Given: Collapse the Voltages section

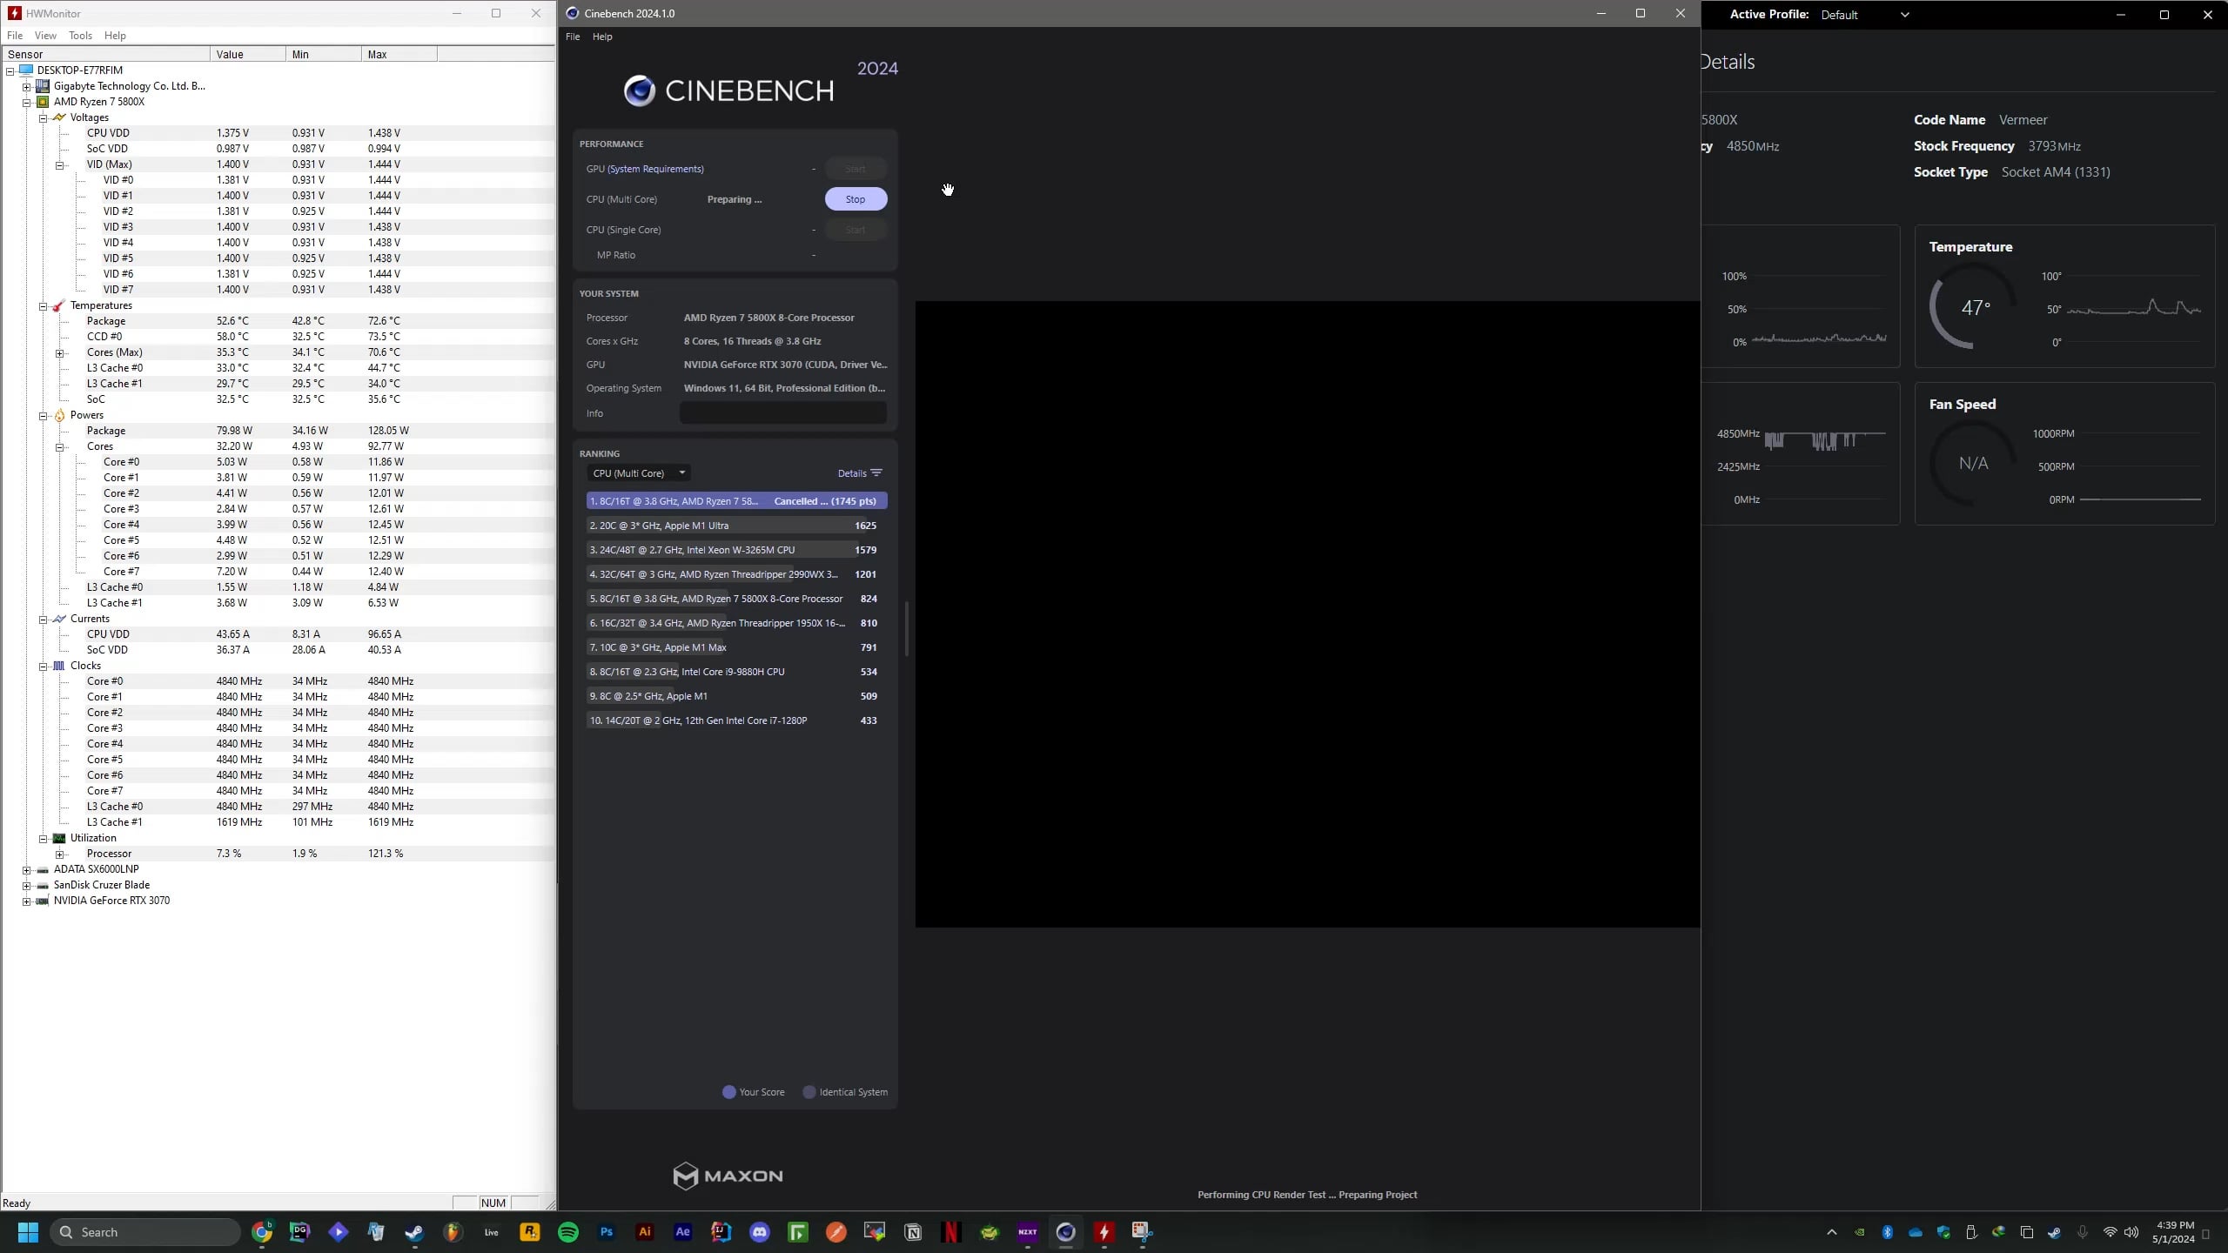Looking at the screenshot, I should pyautogui.click(x=44, y=118).
